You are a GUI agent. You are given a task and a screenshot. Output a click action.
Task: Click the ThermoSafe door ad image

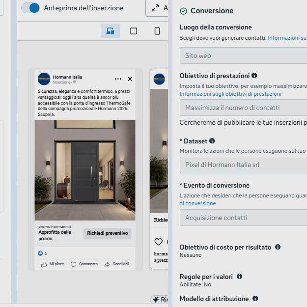point(85,170)
